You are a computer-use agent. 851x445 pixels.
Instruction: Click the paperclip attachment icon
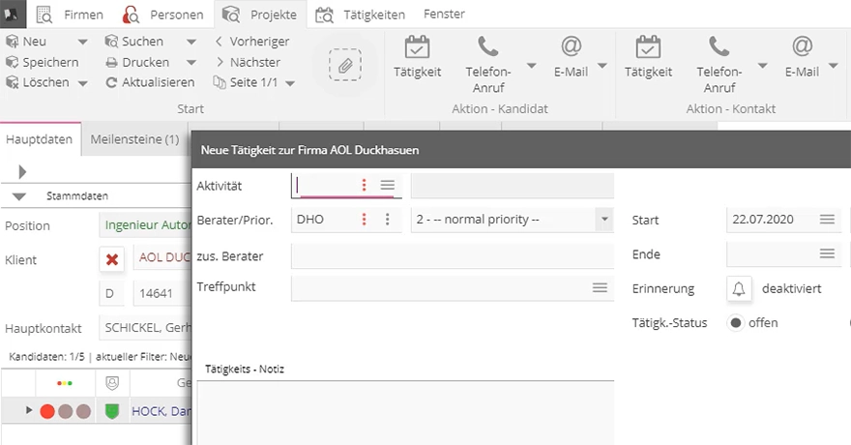(345, 66)
